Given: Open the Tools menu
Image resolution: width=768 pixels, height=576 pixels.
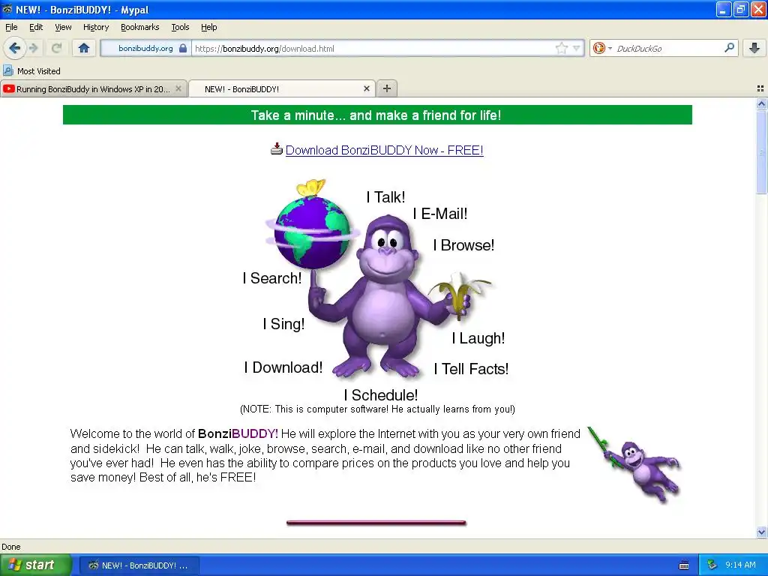Looking at the screenshot, I should (x=180, y=27).
